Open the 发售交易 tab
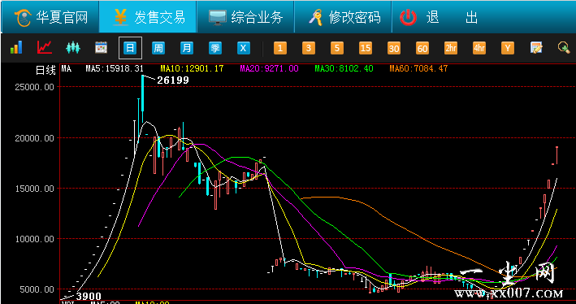Image resolution: width=576 pixels, height=304 pixels. pyautogui.click(x=148, y=17)
